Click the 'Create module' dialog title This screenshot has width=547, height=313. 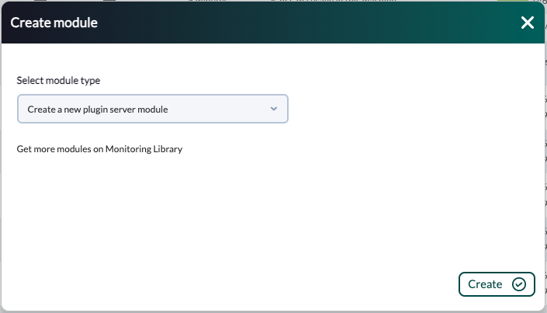pyautogui.click(x=54, y=23)
